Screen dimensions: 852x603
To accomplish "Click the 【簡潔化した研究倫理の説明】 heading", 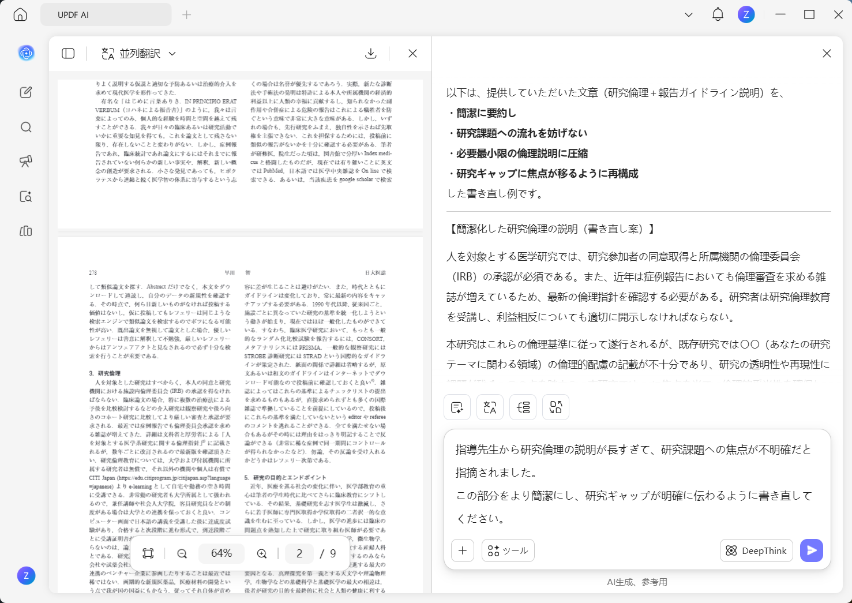I will coord(552,229).
